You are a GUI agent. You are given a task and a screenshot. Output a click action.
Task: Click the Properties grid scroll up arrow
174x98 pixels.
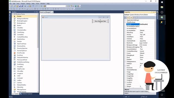pyautogui.click(x=155, y=20)
